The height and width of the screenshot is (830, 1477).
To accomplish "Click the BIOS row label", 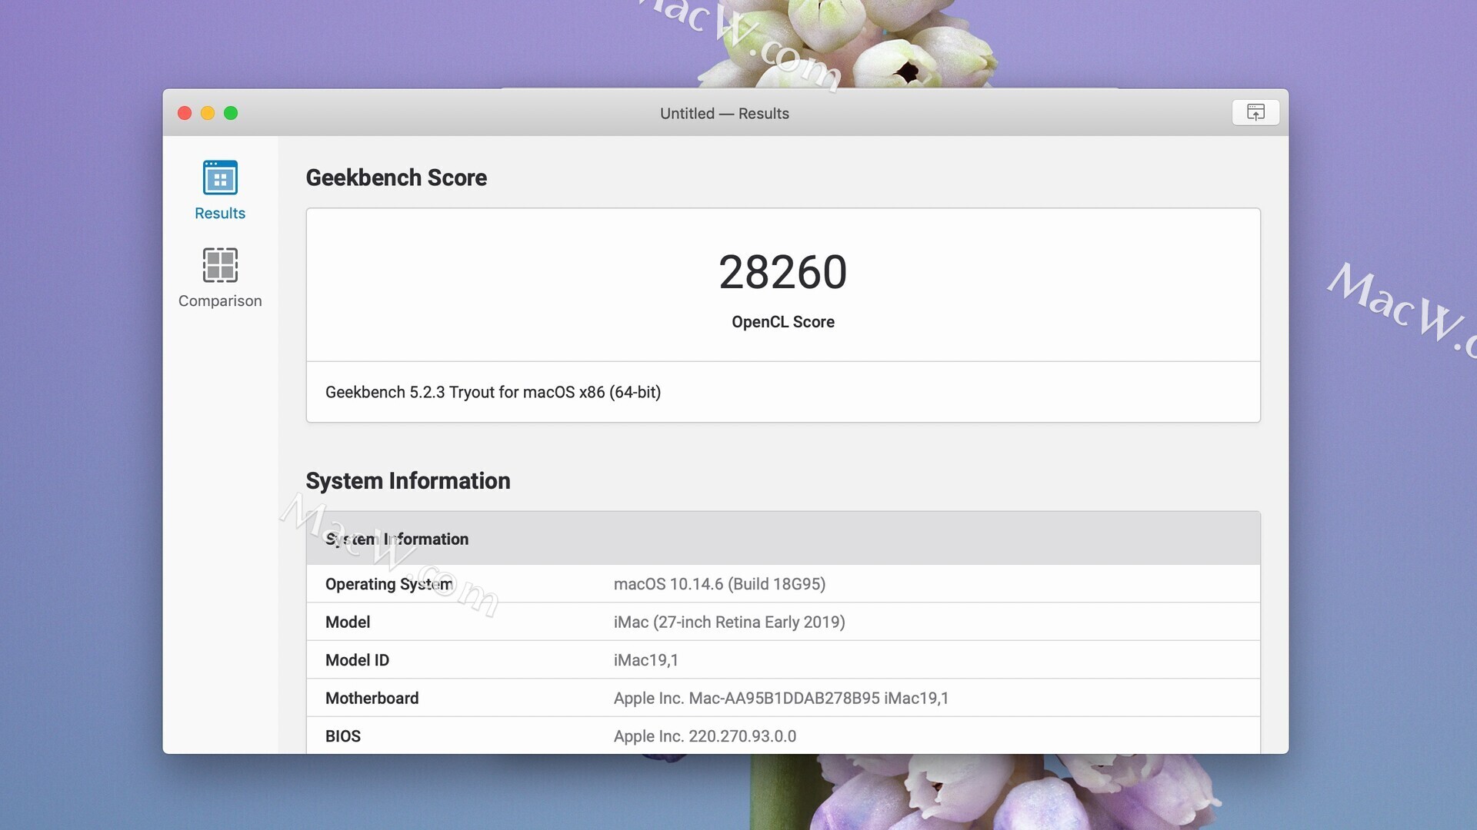I will coord(342,736).
